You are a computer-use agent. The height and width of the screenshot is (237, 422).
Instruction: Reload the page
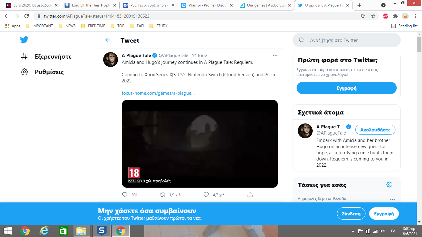pos(27,16)
